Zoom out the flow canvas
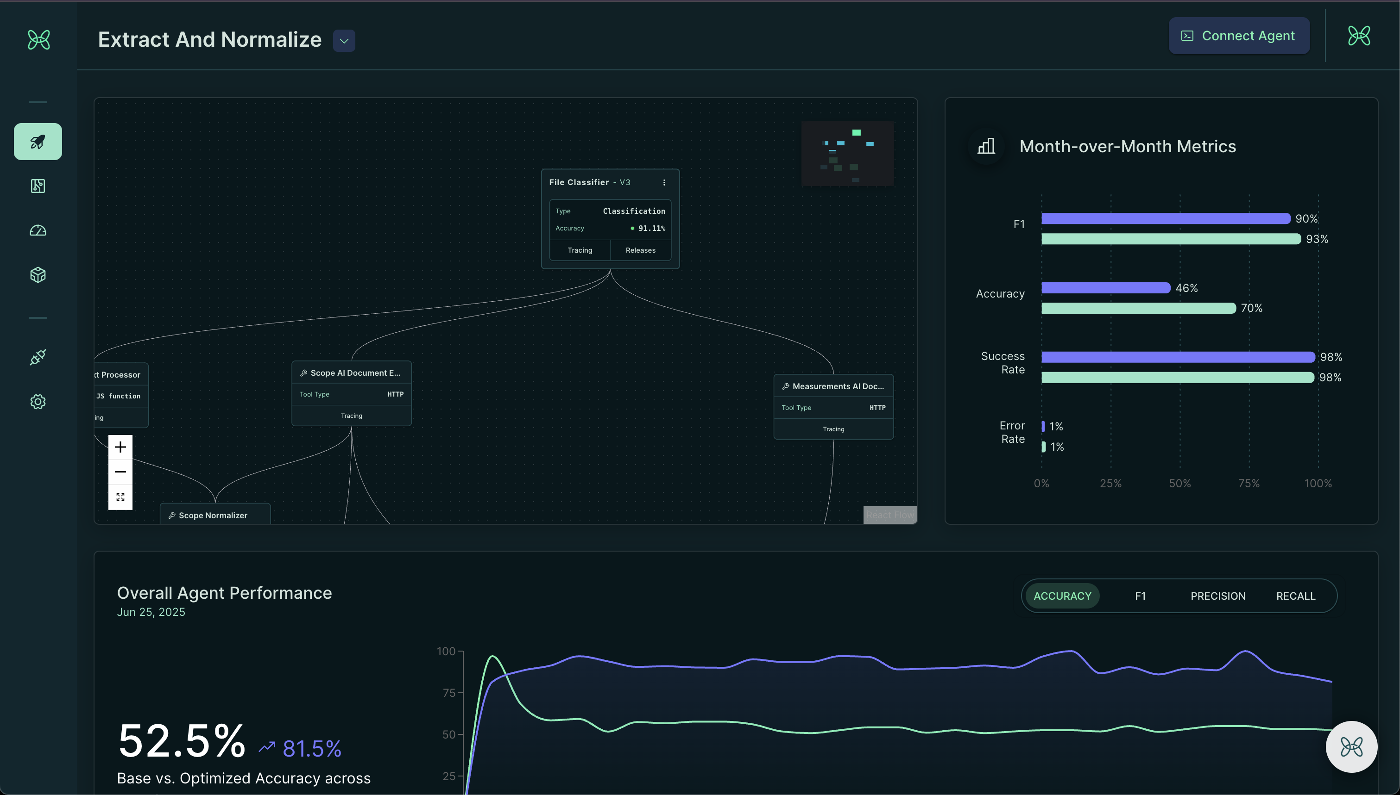This screenshot has height=795, width=1400. point(120,472)
